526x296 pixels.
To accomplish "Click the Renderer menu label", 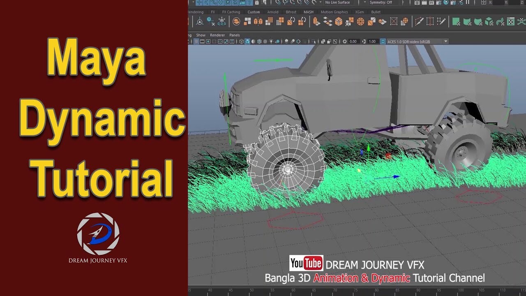I will tap(217, 35).
